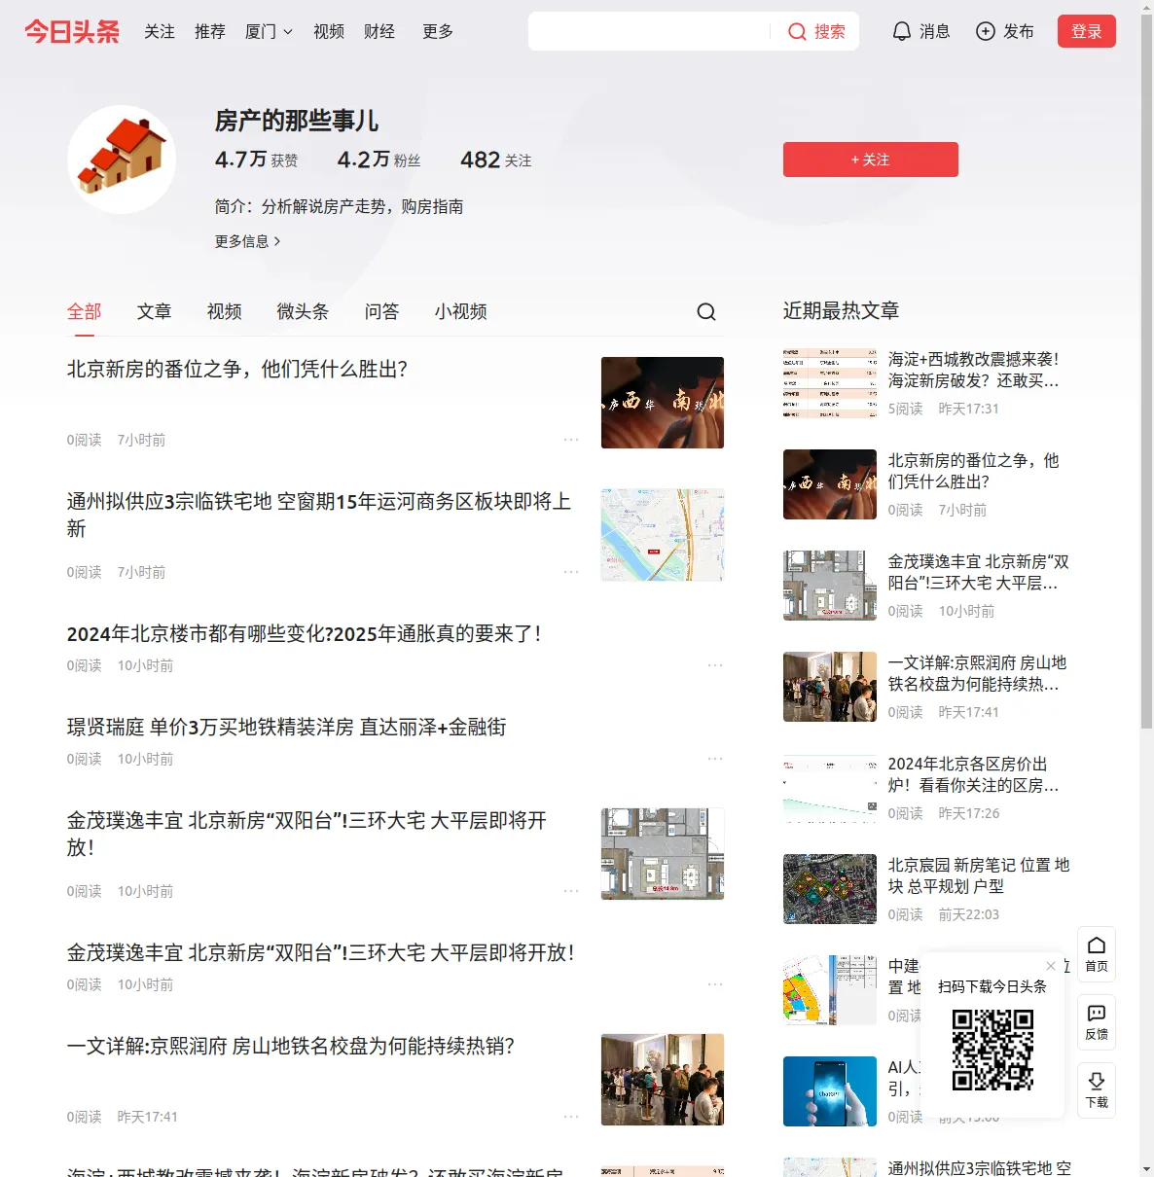Switch to the 小视频 tab
The width and height of the screenshot is (1154, 1177).
[x=461, y=311]
